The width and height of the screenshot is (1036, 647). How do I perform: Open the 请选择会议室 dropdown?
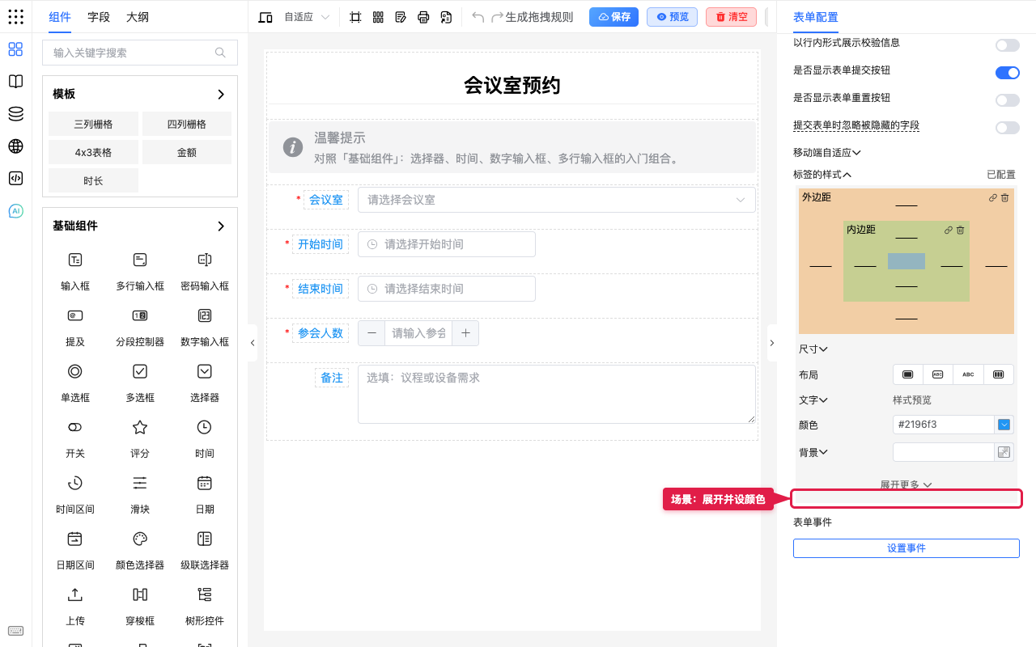[557, 200]
